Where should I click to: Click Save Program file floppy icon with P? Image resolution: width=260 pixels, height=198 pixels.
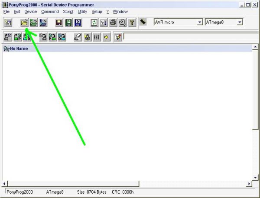tap(68, 23)
